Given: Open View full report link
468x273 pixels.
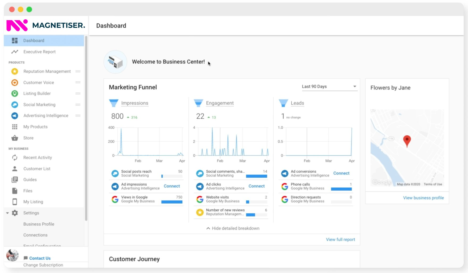Looking at the screenshot, I should click(x=340, y=239).
